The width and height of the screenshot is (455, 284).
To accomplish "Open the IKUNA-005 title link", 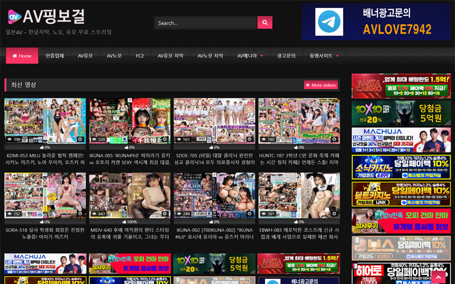I will [x=130, y=159].
